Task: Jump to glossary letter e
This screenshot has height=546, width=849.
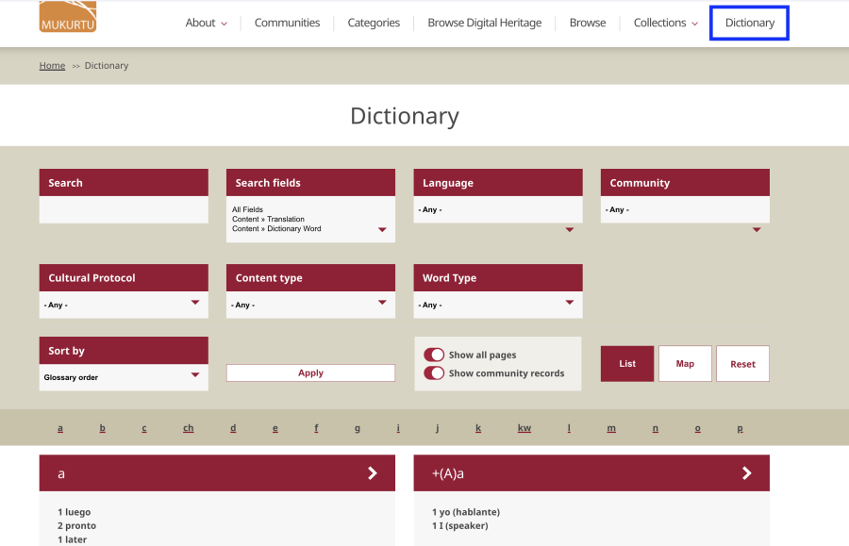Action: point(275,428)
